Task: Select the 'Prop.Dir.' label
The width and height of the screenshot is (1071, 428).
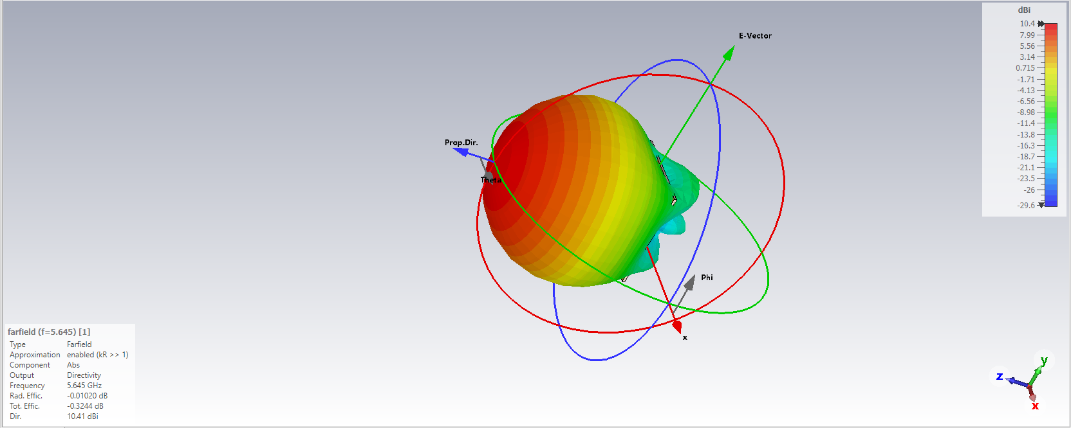Action: (461, 143)
